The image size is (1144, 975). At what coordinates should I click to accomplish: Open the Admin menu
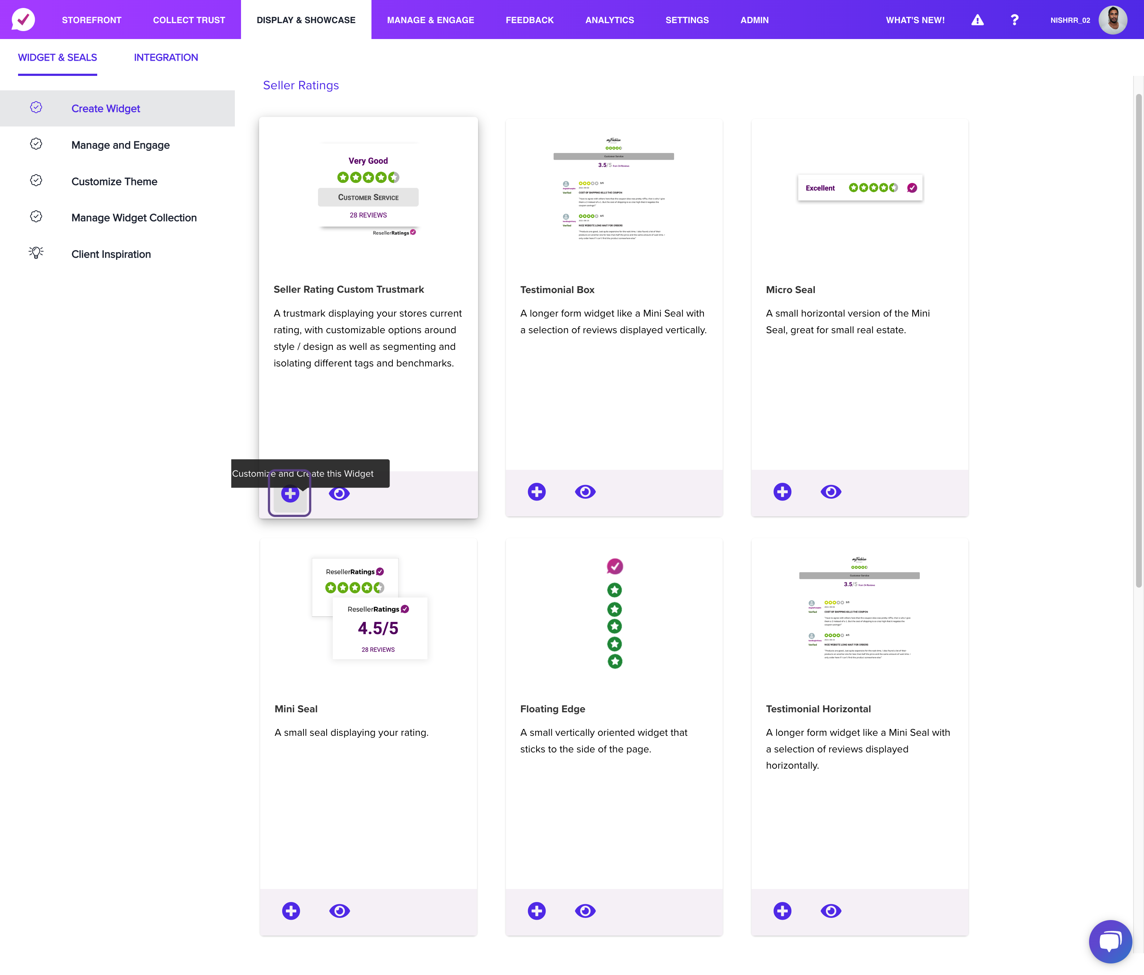pyautogui.click(x=754, y=20)
